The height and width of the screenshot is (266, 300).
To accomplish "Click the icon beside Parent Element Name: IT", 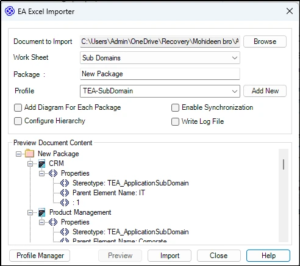I will tap(65, 193).
